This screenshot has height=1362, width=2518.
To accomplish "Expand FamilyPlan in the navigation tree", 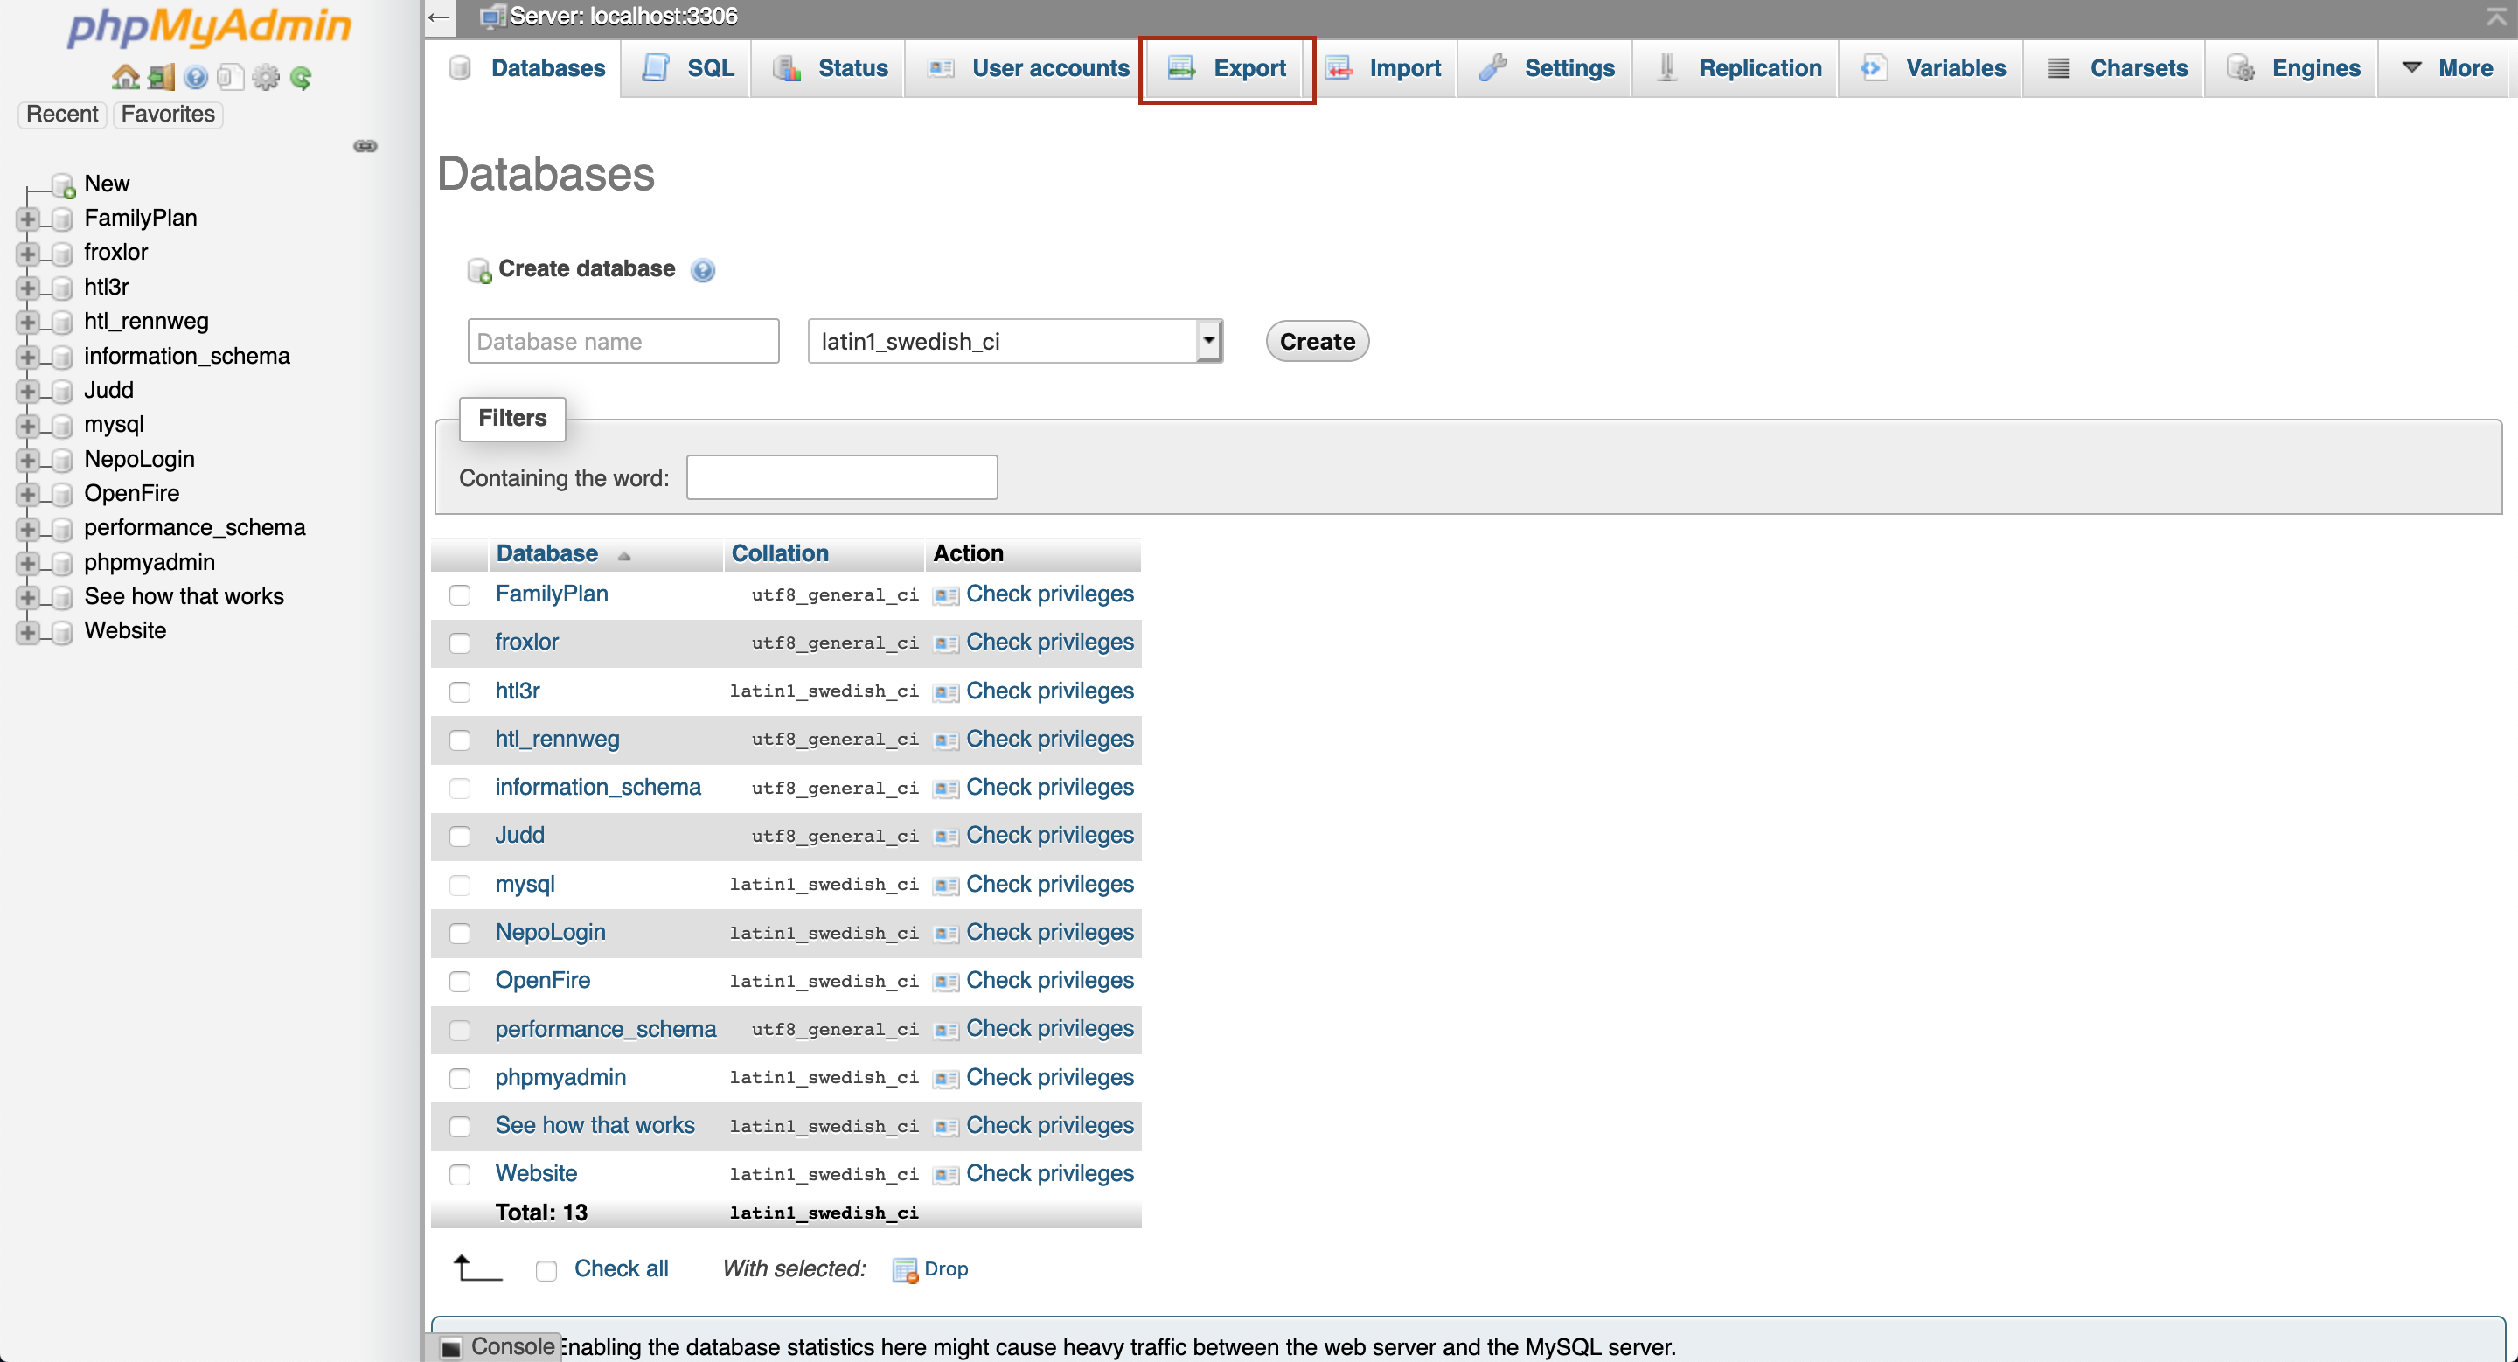I will (27, 219).
